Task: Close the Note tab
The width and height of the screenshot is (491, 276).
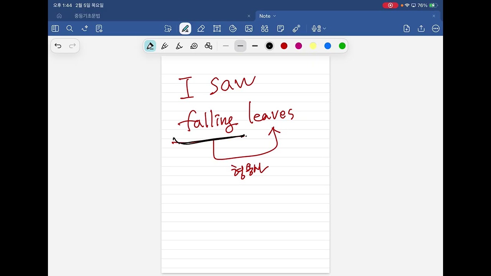Action: [434, 16]
